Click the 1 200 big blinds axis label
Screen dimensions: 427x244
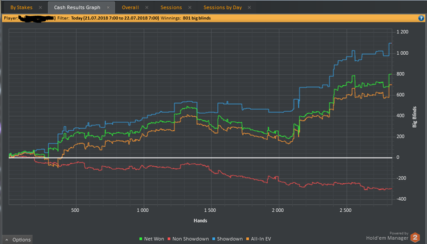pyautogui.click(x=402, y=32)
